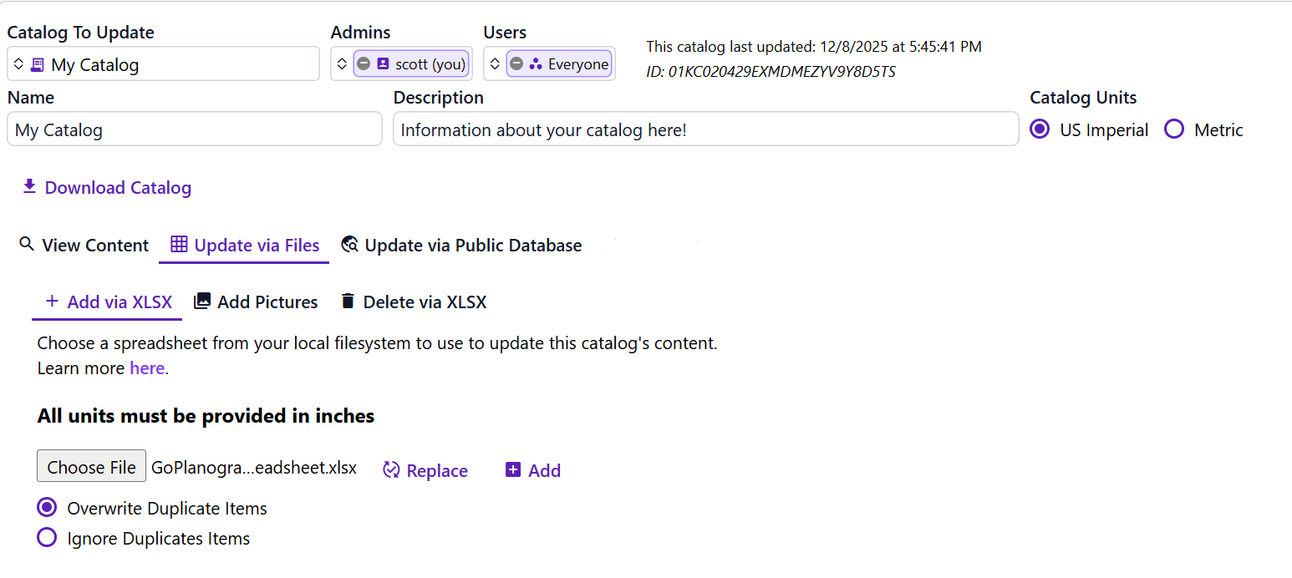This screenshot has height=578, width=1292.
Task: Click the Add plus-box icon
Action: tap(513, 470)
